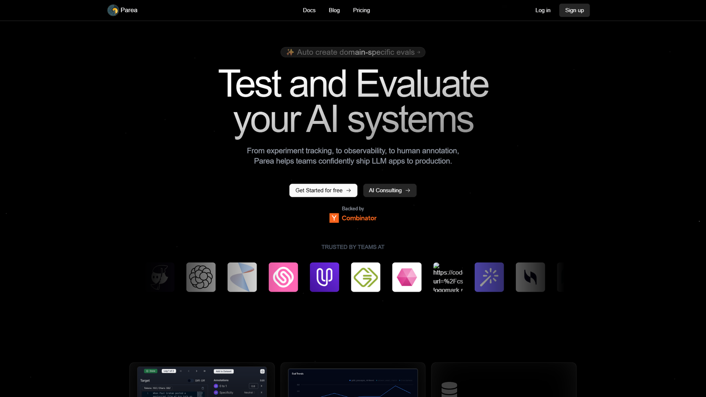Open the purple magic wand logo
Image resolution: width=706 pixels, height=397 pixels.
click(x=489, y=277)
